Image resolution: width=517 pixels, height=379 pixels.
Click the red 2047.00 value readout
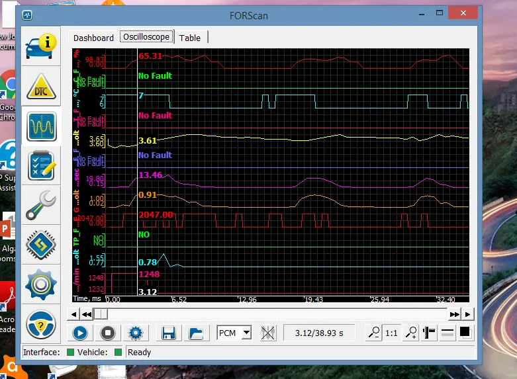click(x=156, y=214)
